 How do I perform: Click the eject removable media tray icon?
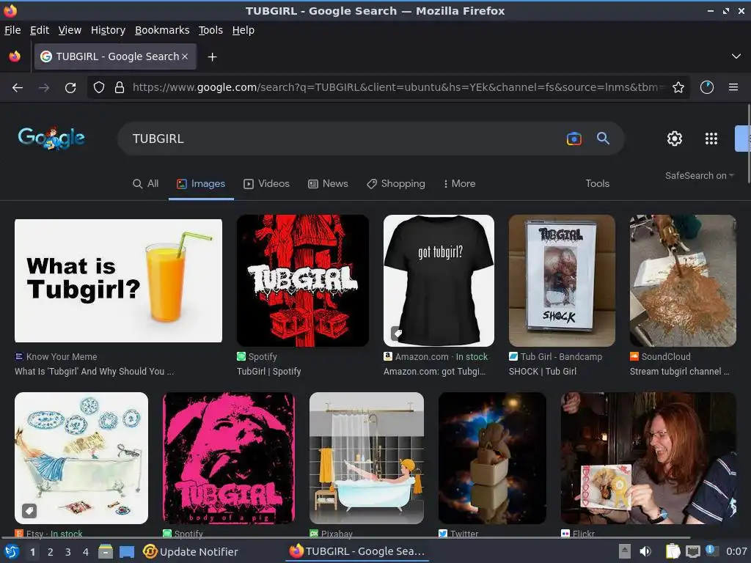[x=625, y=551]
